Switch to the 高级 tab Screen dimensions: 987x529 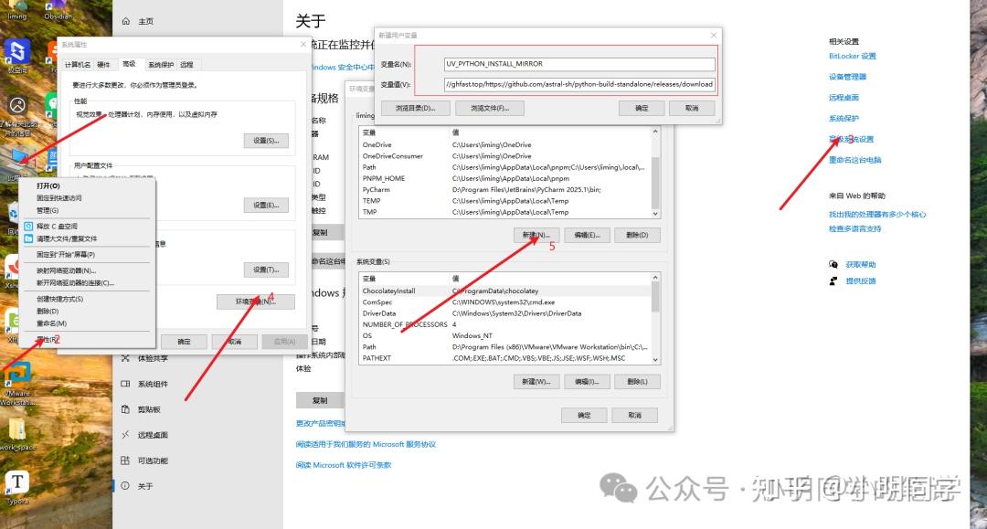[129, 64]
